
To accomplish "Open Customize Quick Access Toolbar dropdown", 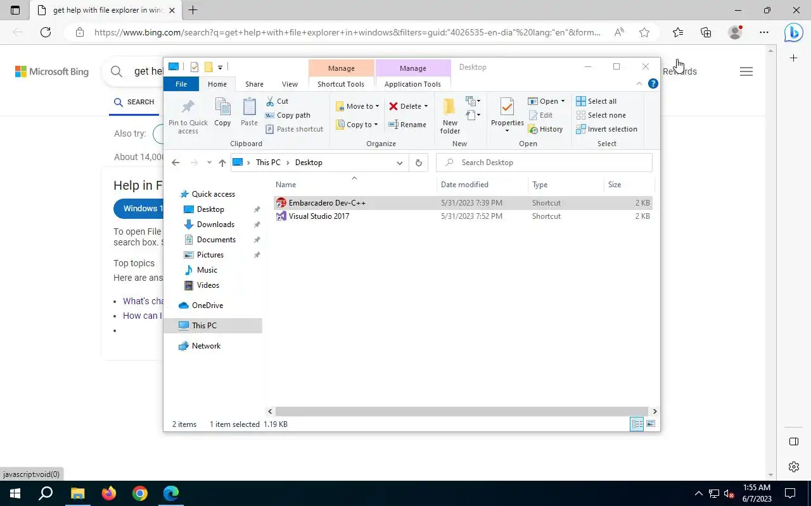I will [x=220, y=67].
